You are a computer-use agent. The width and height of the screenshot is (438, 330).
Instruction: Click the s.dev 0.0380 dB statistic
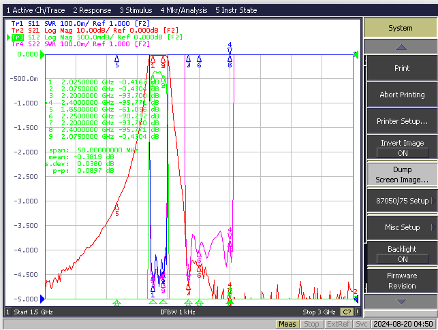(x=80, y=164)
